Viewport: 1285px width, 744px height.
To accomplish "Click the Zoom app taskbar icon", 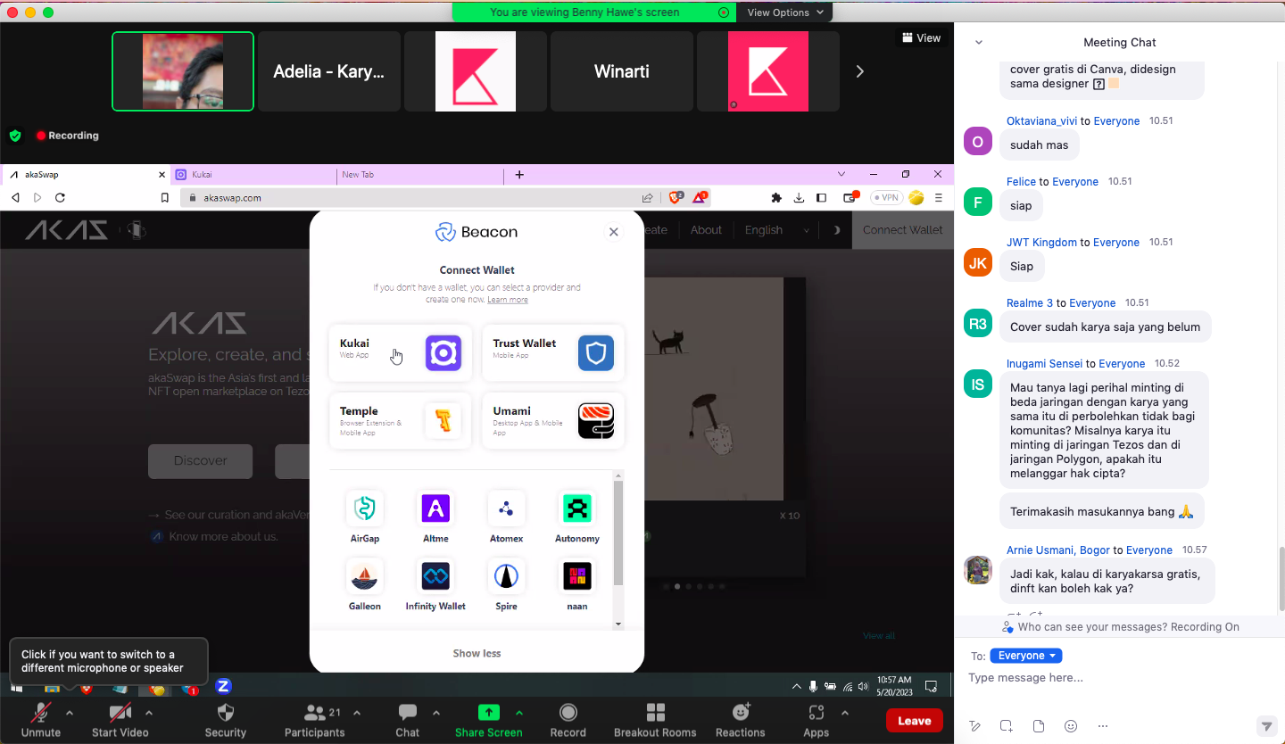I will tap(223, 686).
